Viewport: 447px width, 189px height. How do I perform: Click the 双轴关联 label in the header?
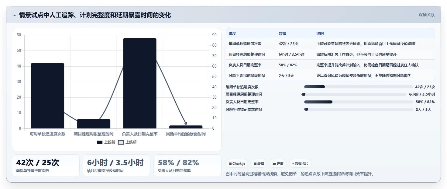[427, 15]
